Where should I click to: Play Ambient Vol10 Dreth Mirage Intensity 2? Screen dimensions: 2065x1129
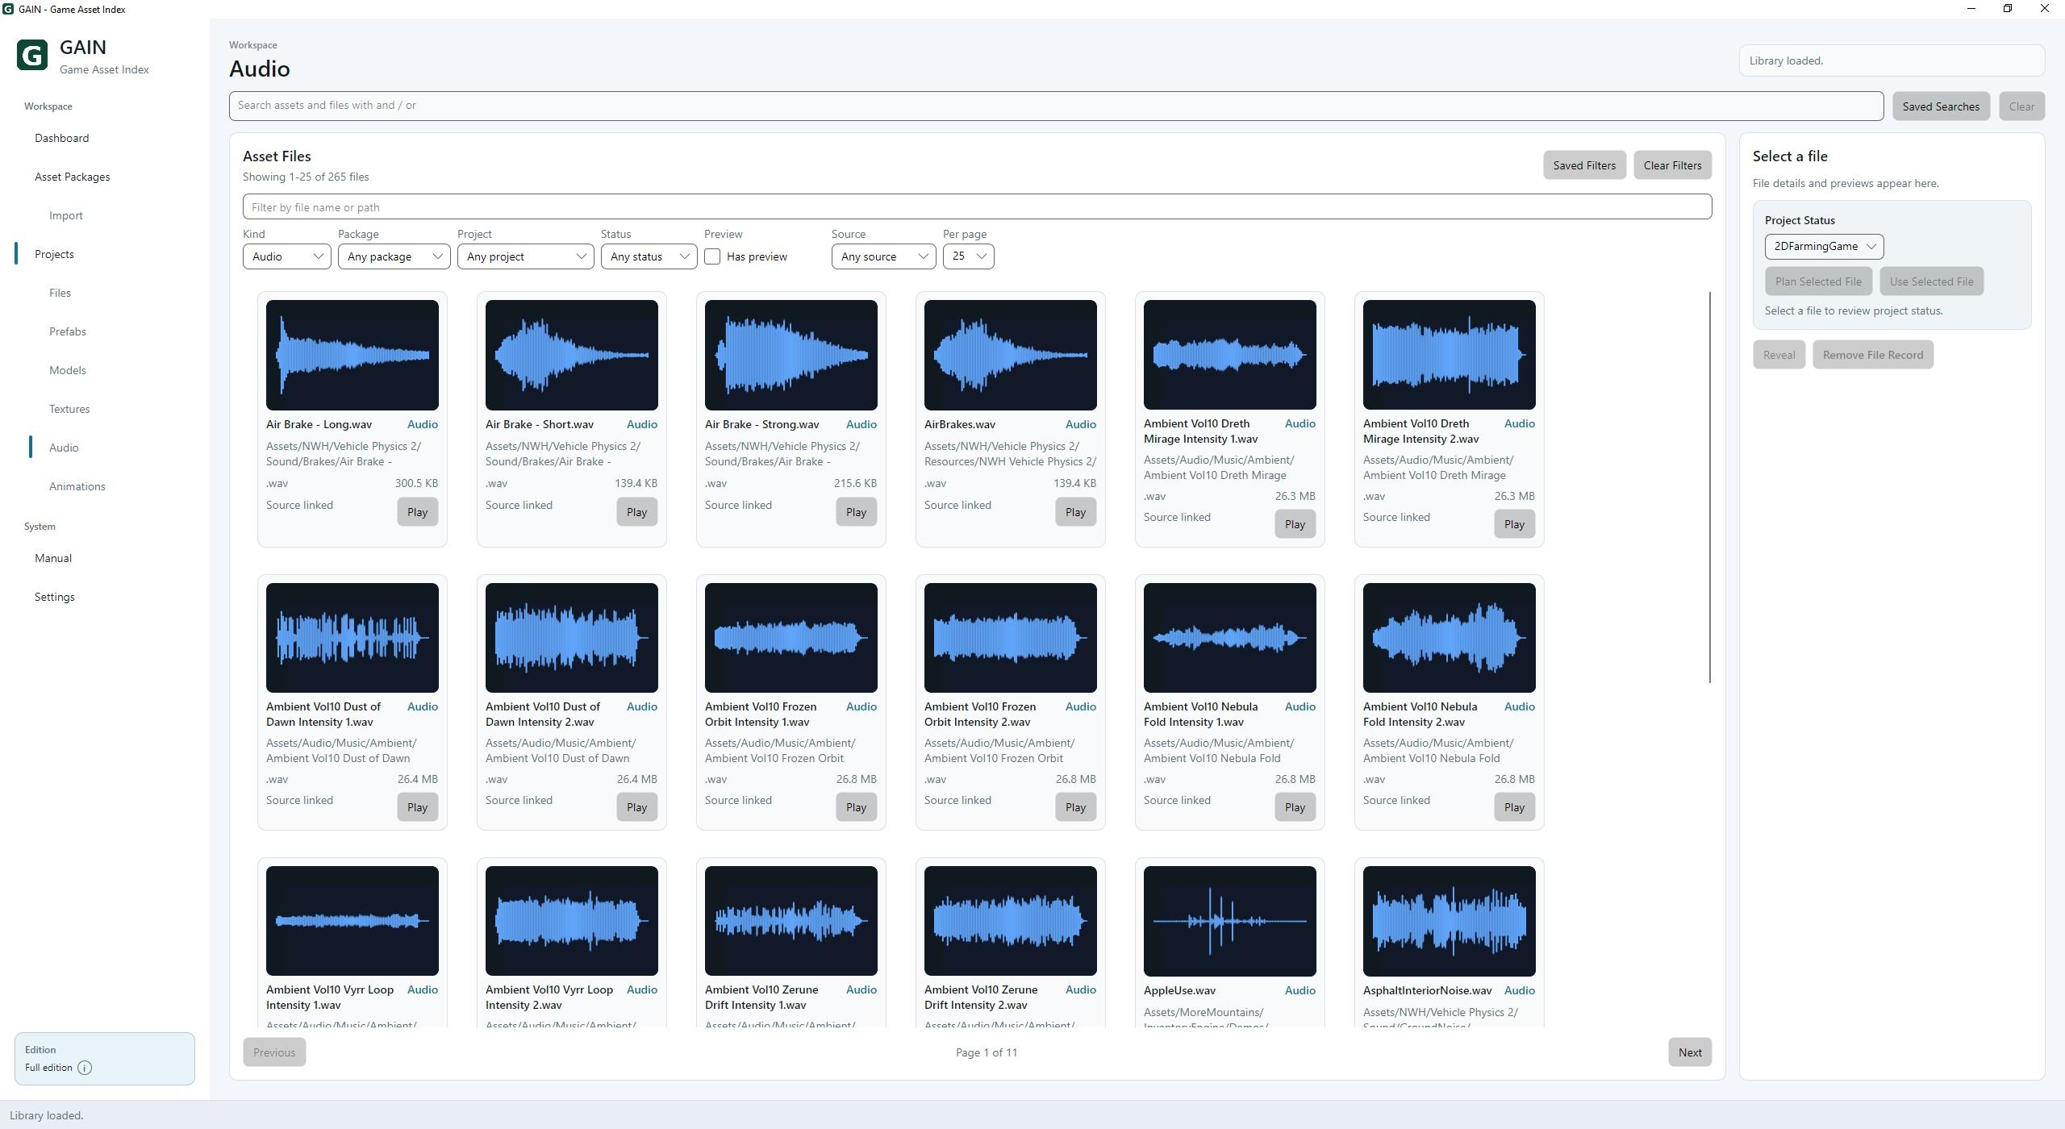click(x=1514, y=524)
